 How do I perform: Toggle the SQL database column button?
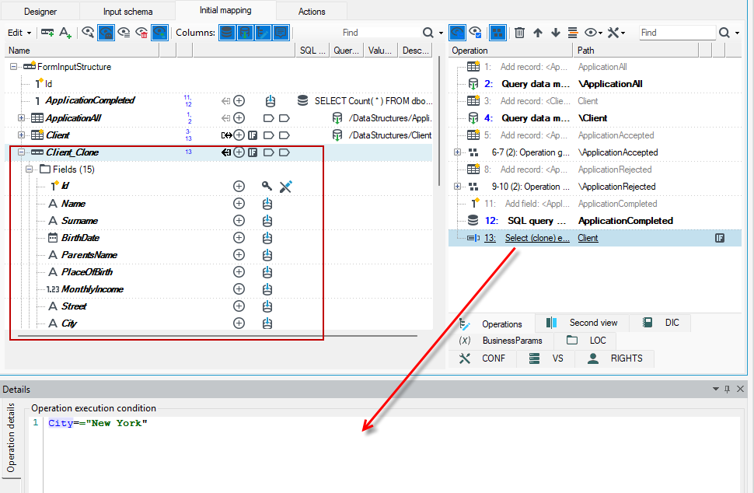point(227,32)
